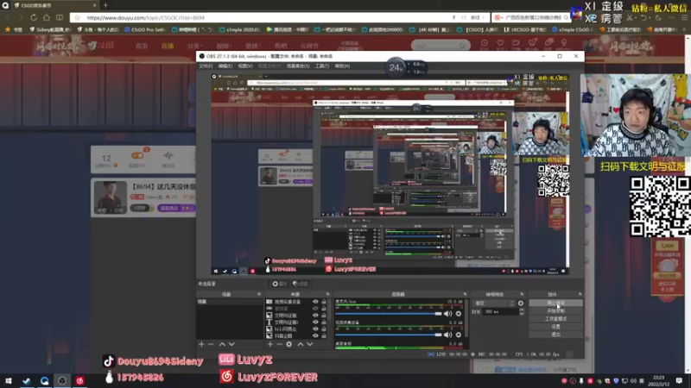The width and height of the screenshot is (691, 388).
Task: Switch to OBS via the taskbar icon
Action: click(x=62, y=380)
